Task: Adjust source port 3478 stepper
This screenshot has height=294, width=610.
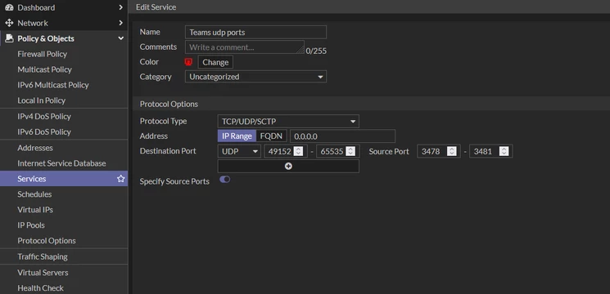Action: click(451, 151)
